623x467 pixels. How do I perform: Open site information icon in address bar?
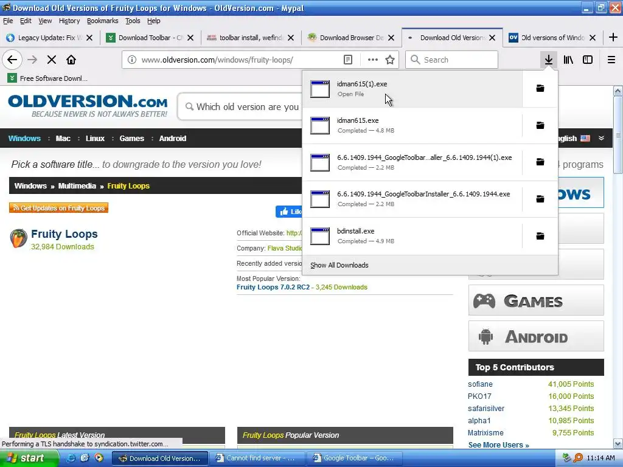pos(131,60)
